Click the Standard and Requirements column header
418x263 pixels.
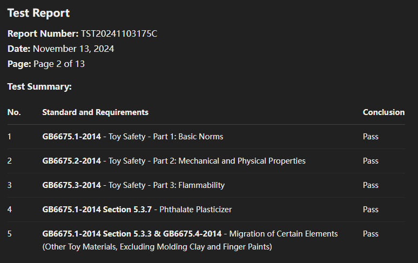[96, 112]
